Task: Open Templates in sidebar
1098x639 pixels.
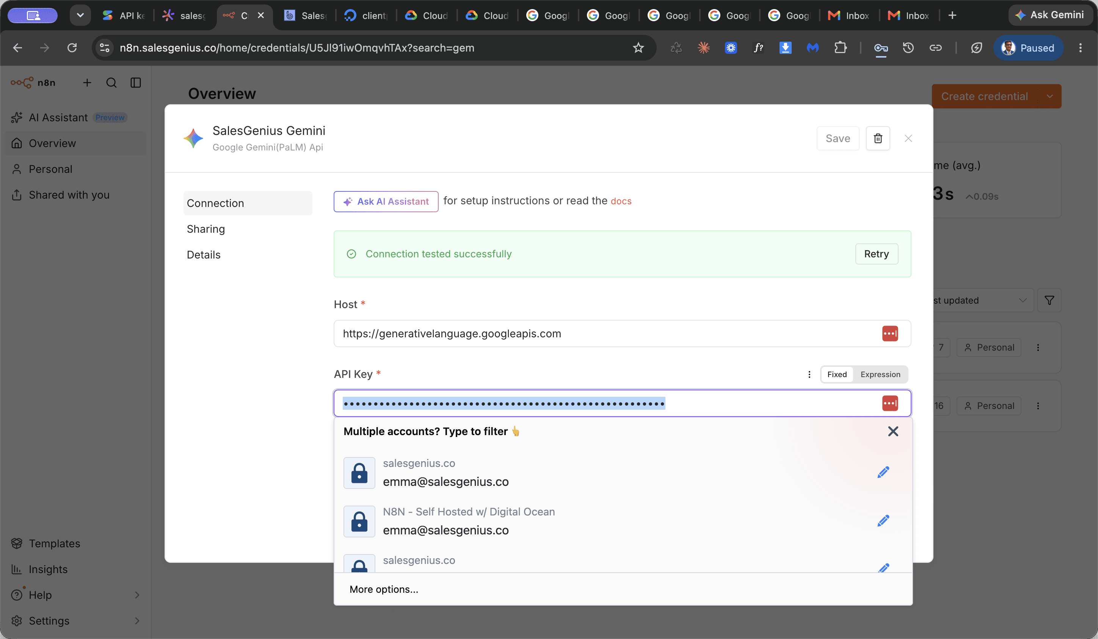Action: point(76,543)
